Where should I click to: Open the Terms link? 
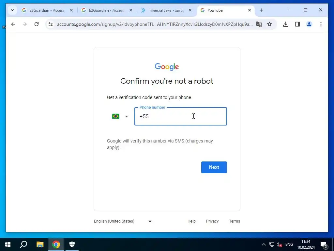235,221
